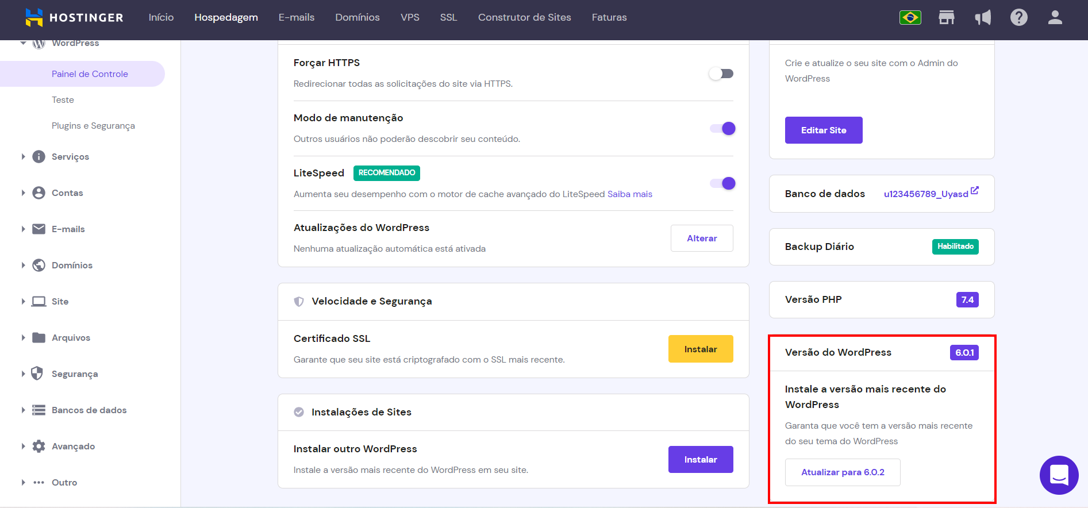Click the Habilitado backup badge
Image resolution: width=1088 pixels, height=508 pixels.
pos(955,247)
